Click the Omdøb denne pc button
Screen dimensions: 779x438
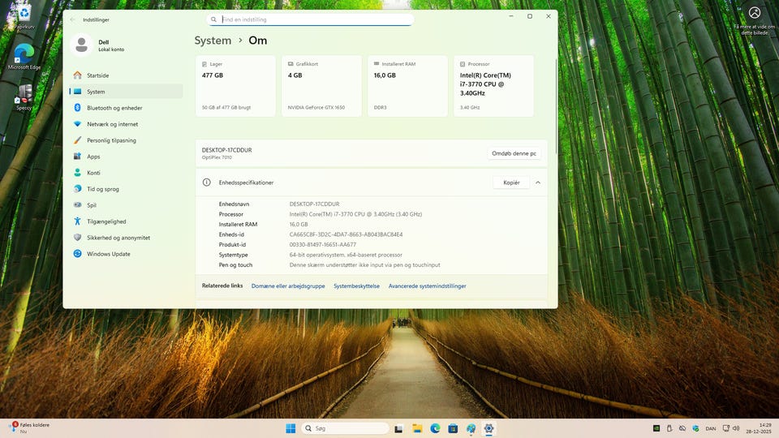[514, 153]
